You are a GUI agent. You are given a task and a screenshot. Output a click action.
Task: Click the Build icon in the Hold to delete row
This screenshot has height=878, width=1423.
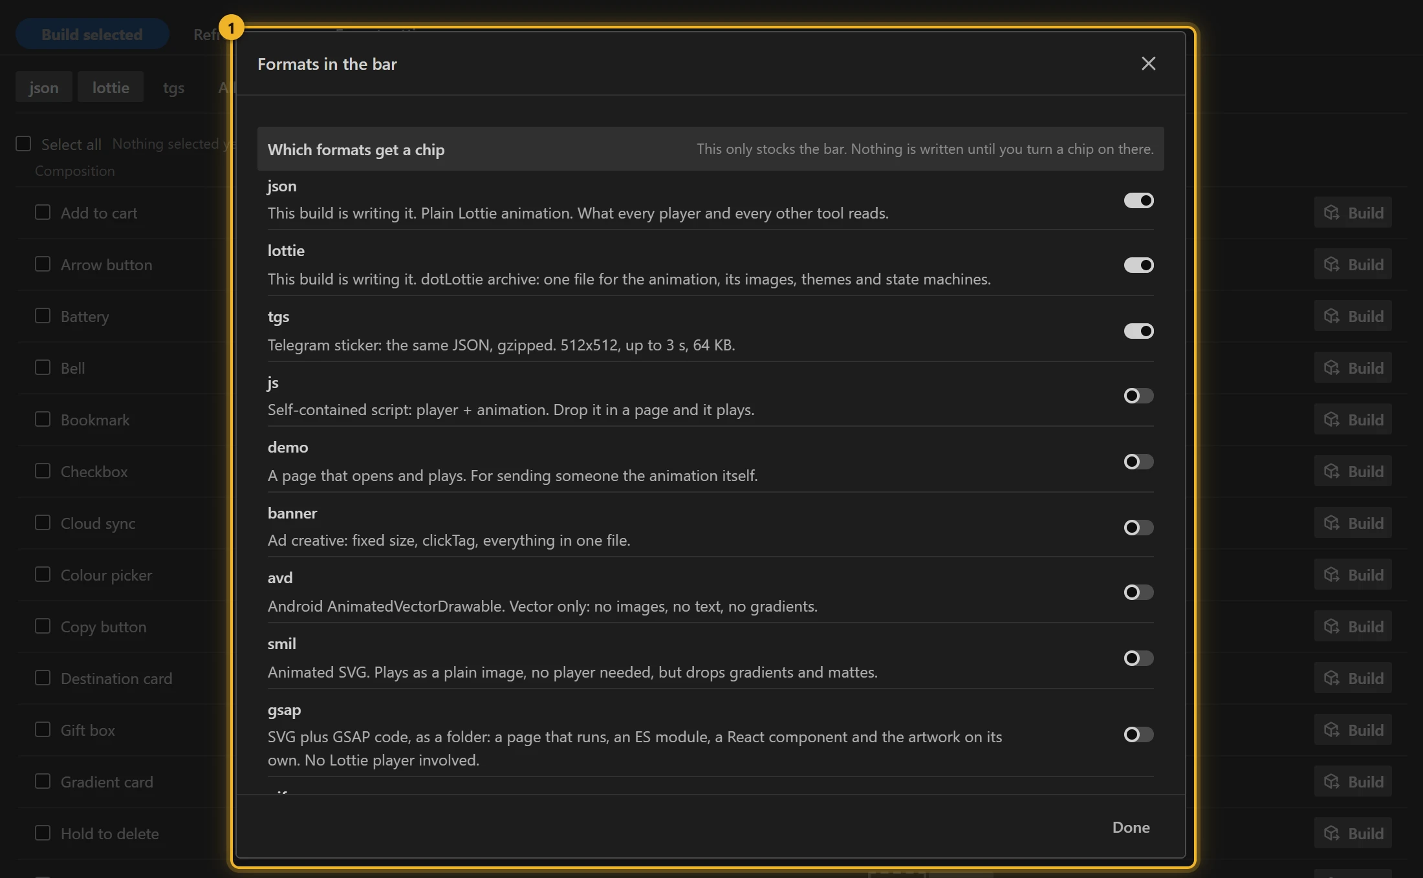[1331, 833]
